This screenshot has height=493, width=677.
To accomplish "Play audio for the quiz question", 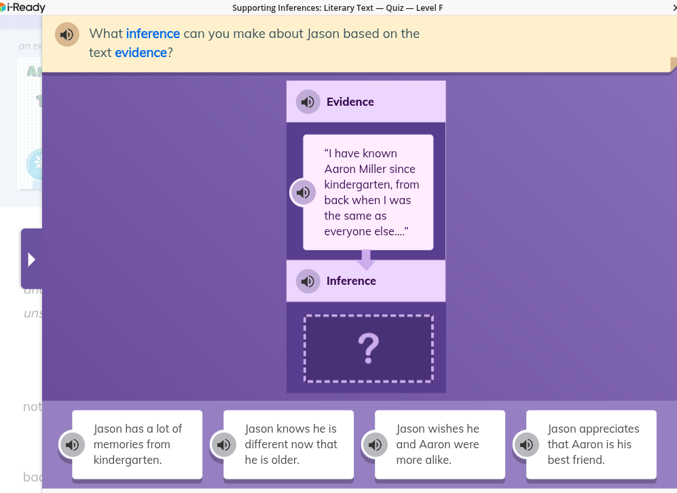I will click(x=67, y=34).
